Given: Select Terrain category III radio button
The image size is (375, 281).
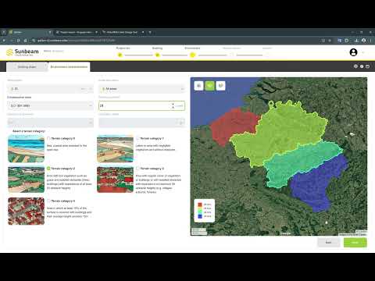Looking at the screenshot, I should [x=137, y=169].
